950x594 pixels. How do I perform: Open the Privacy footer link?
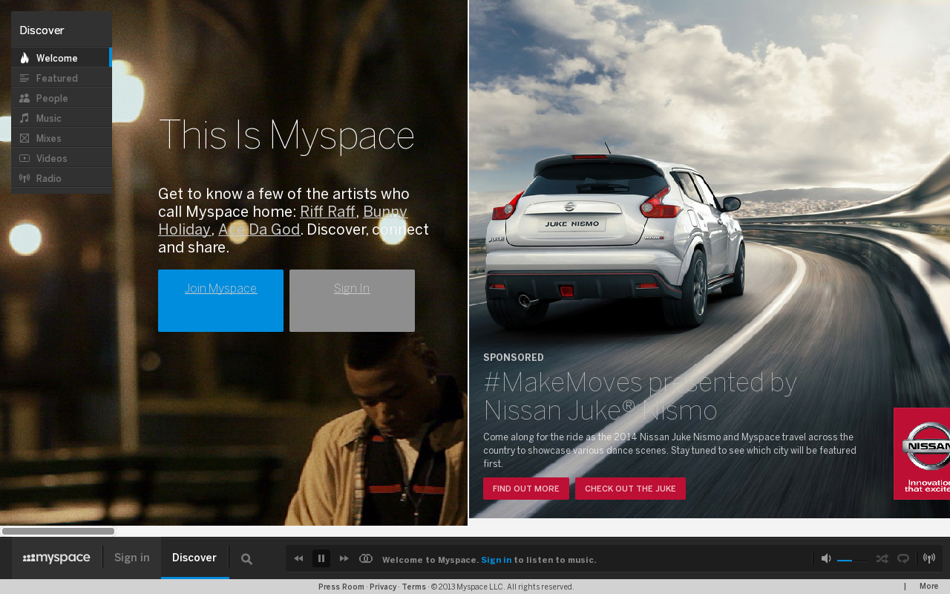383,587
